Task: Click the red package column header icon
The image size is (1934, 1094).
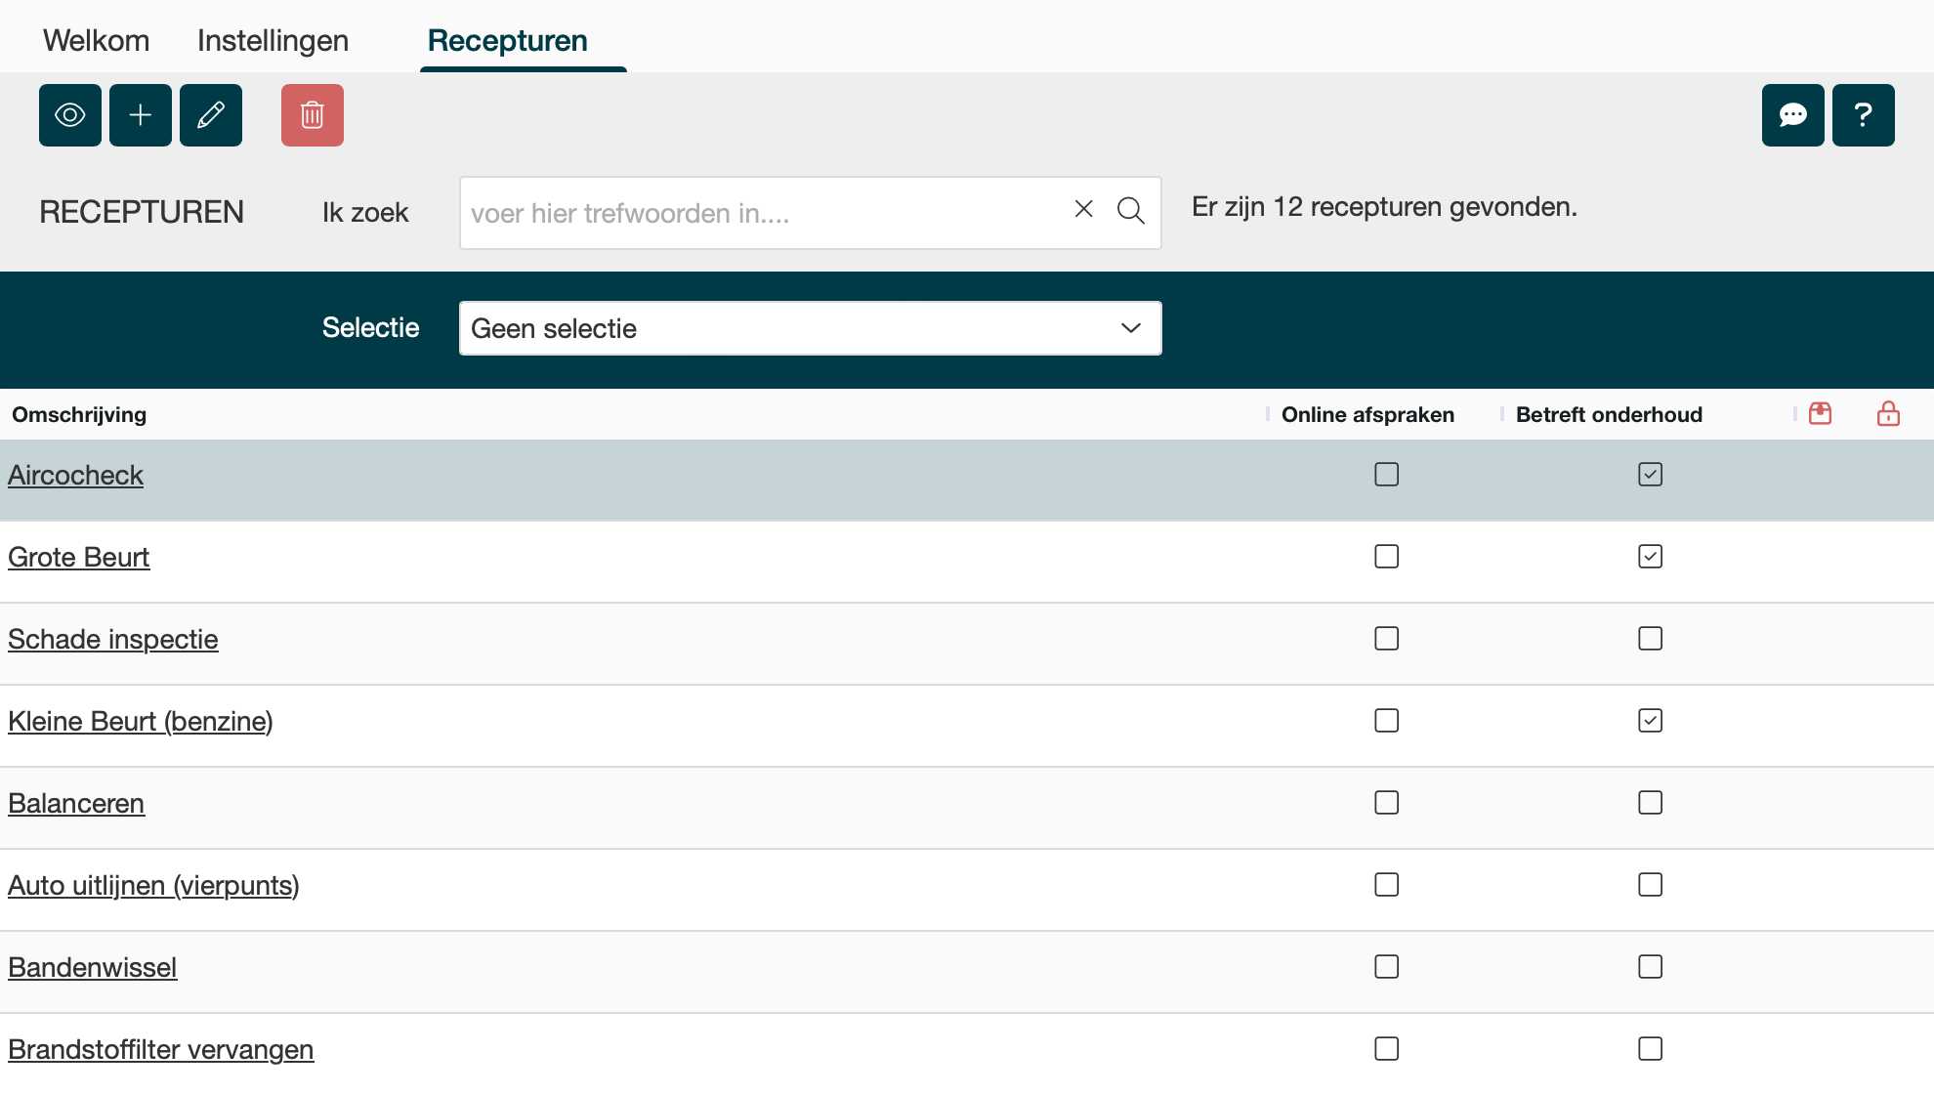Action: (1820, 414)
